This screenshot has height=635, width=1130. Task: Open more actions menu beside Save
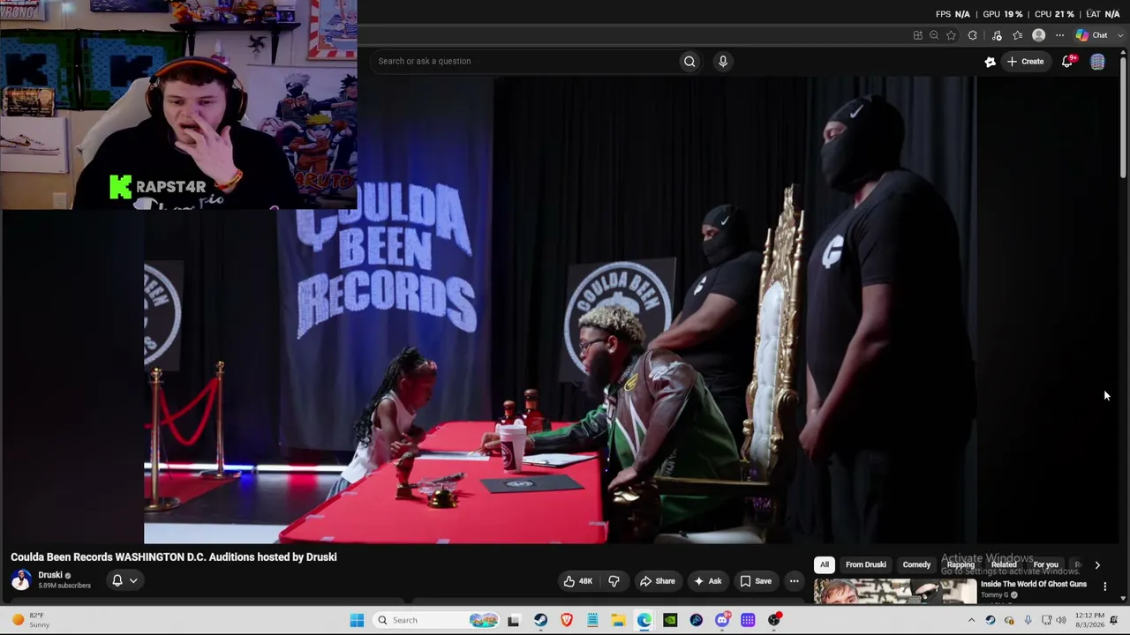(x=795, y=581)
